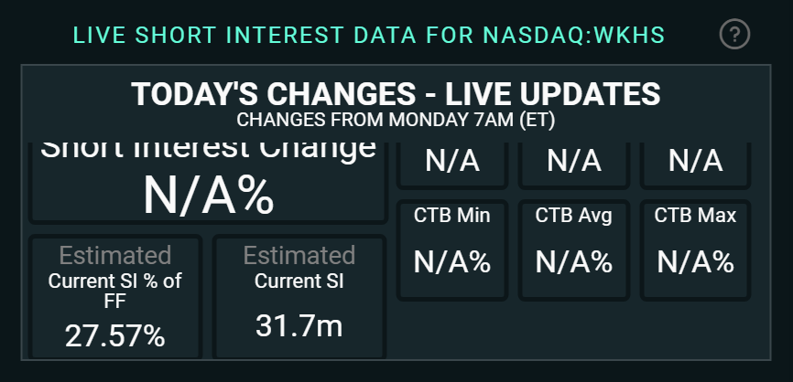Click the Current SI card label
Viewport: 793px width, 382px height.
point(299,281)
